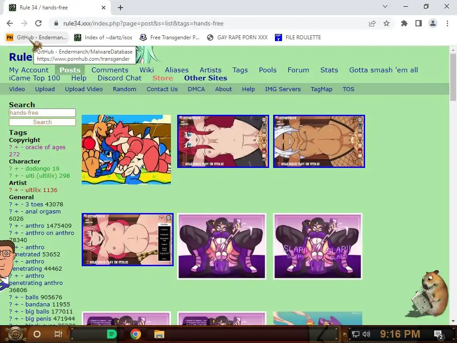Open the TagMap page
457x343 pixels.
coord(321,89)
